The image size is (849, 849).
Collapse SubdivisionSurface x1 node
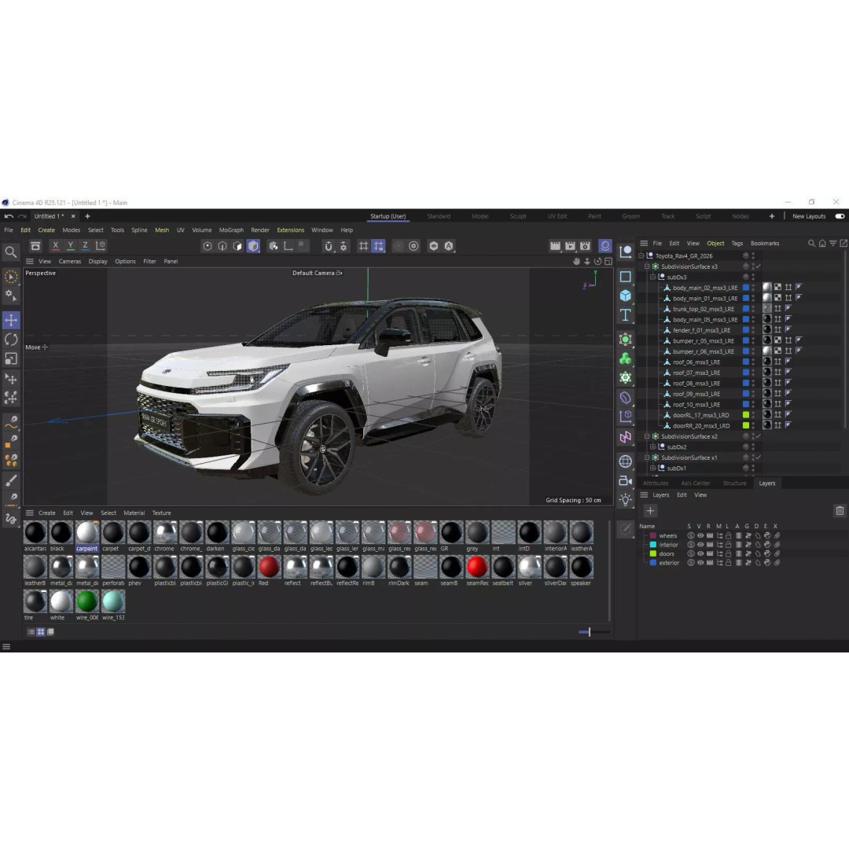(647, 458)
